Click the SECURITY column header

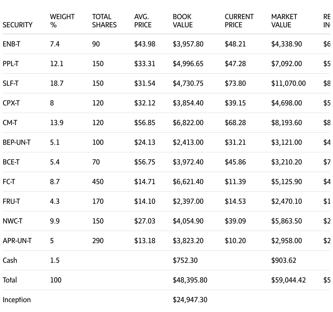click(x=17, y=25)
